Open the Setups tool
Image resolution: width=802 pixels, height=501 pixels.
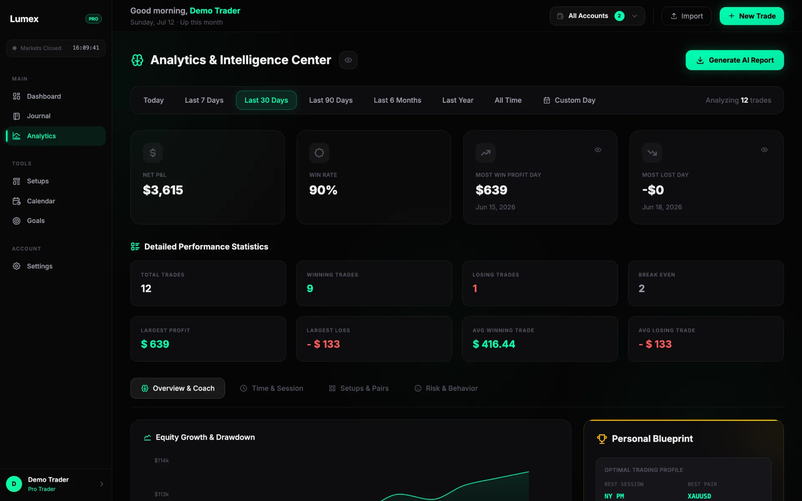pos(56,181)
